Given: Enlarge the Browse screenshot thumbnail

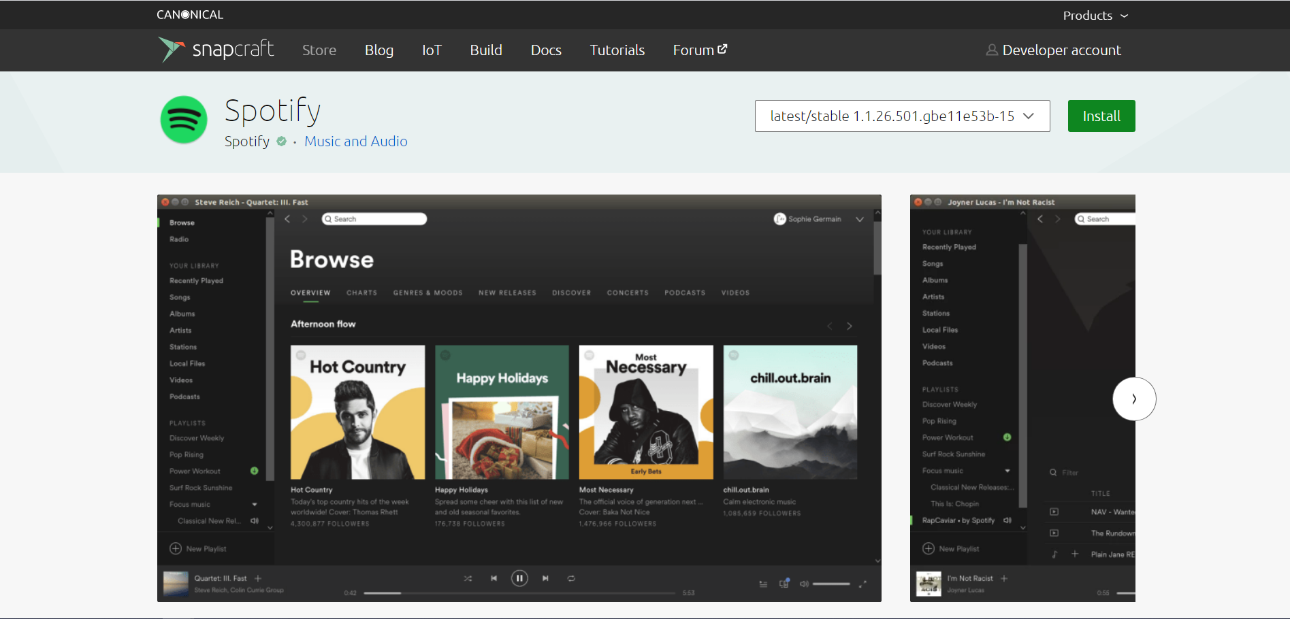Looking at the screenshot, I should [x=519, y=398].
